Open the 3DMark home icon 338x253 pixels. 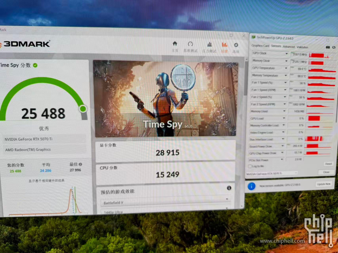[175, 44]
